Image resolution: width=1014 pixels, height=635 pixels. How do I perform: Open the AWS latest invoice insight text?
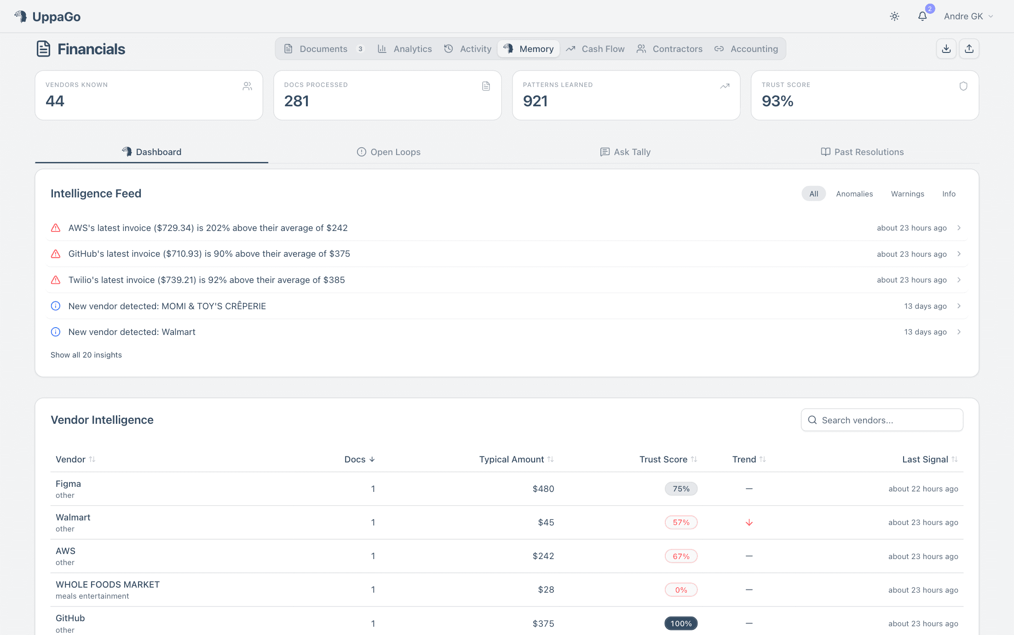click(208, 228)
